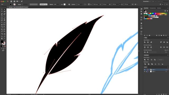
Task: Select the Eyedropper tool
Action: [2, 31]
